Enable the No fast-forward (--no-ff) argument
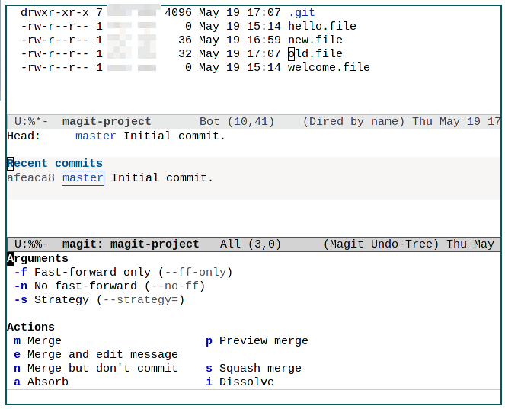Image resolution: width=505 pixels, height=409 pixels. click(x=108, y=286)
